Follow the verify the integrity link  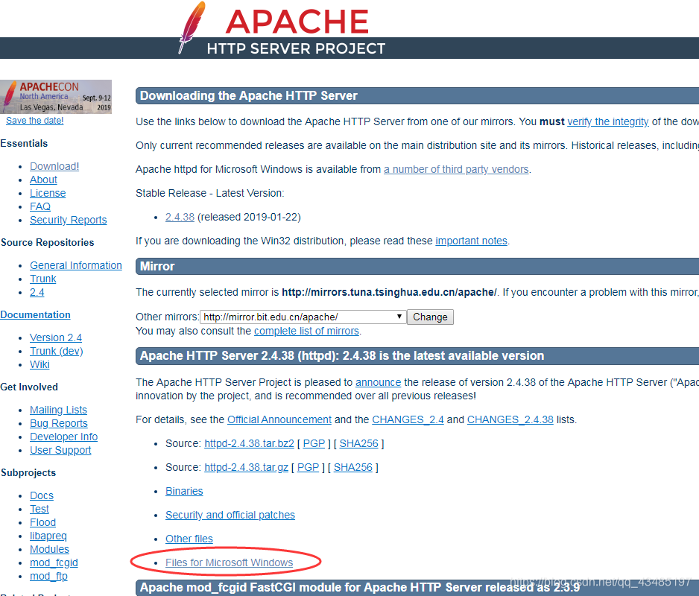point(607,121)
